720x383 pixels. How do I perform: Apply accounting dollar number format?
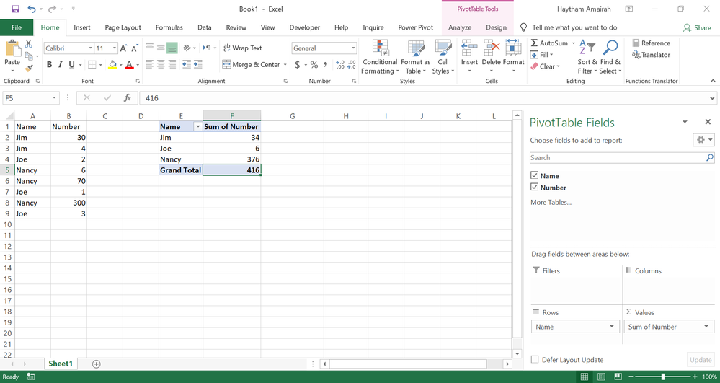(298, 65)
